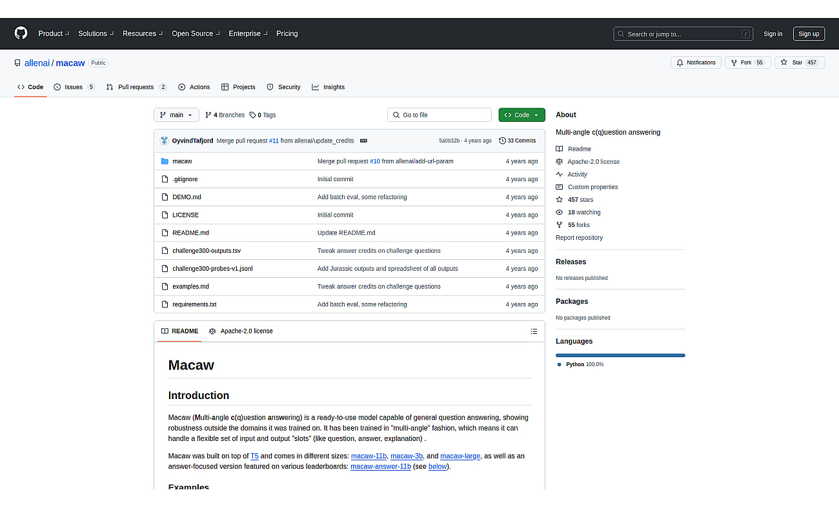Image resolution: width=839 pixels, height=508 pixels.
Task: Click the Go to file input
Action: (440, 115)
